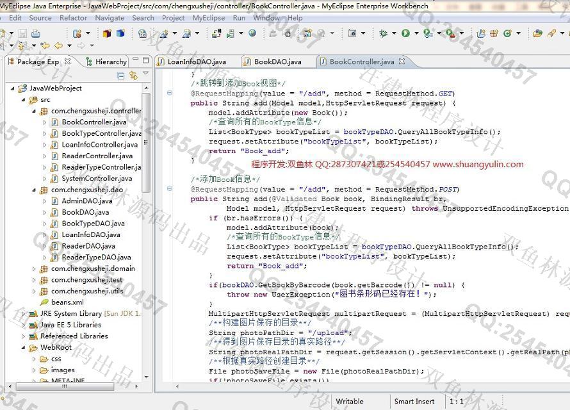The height and width of the screenshot is (410, 570).
Task: Click the Open Type folder icon
Action: [537, 33]
